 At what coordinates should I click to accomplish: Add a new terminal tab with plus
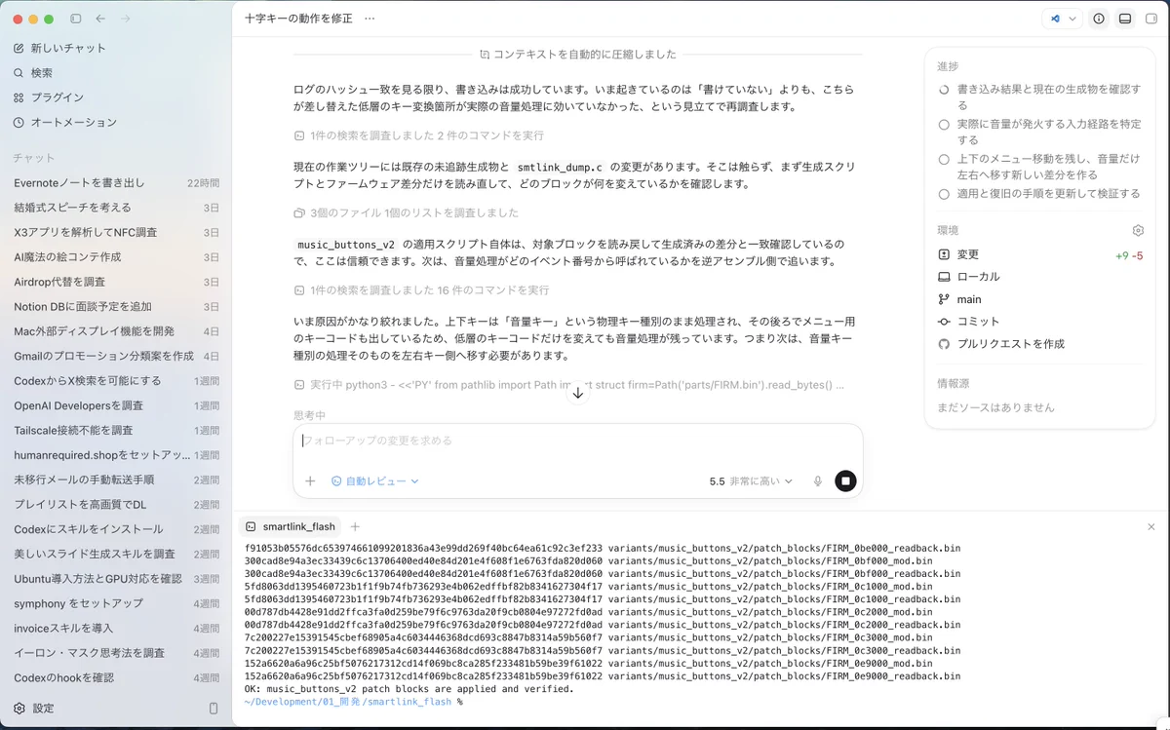click(x=355, y=526)
